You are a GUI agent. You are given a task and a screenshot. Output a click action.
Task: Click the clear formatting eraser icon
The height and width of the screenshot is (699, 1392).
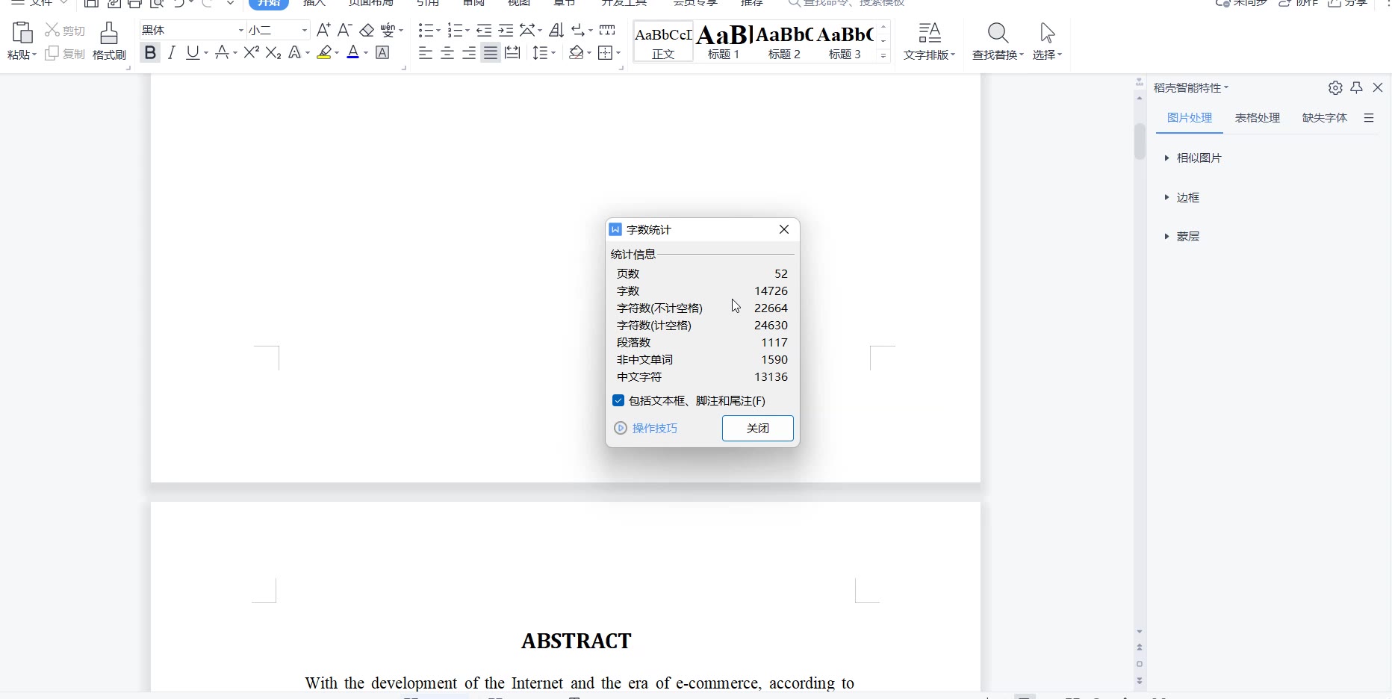click(367, 30)
